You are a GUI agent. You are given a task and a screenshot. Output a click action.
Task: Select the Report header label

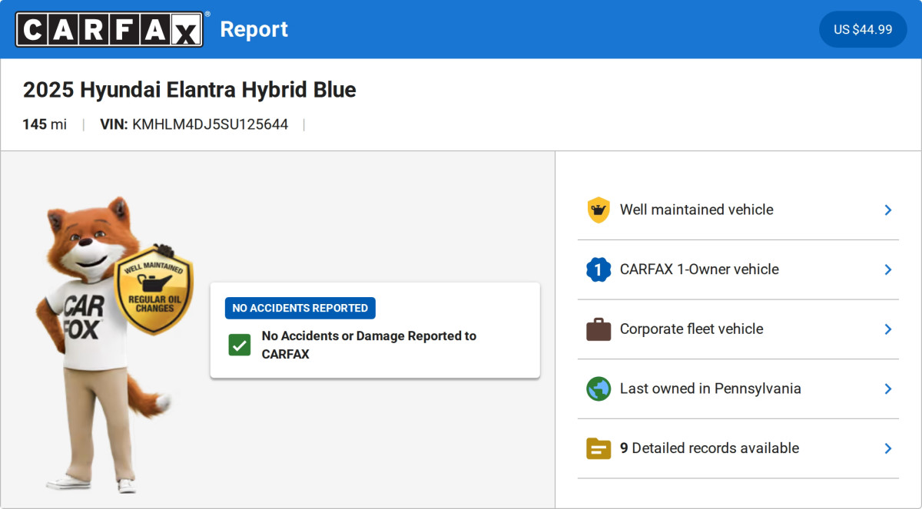tap(254, 29)
